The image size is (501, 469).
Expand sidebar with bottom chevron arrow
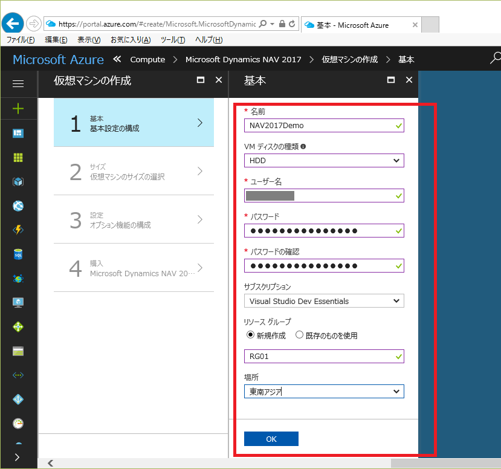[x=18, y=457]
